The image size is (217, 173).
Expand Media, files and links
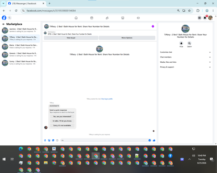point(185,62)
